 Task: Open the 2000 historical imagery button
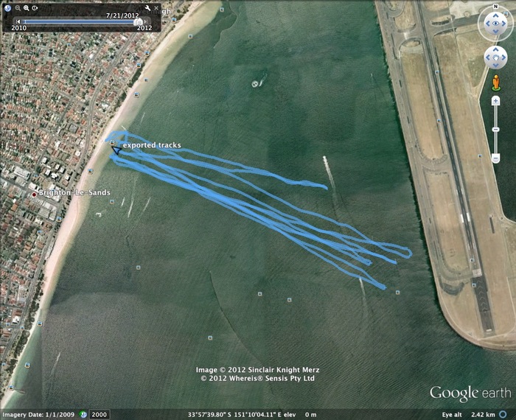click(x=99, y=414)
